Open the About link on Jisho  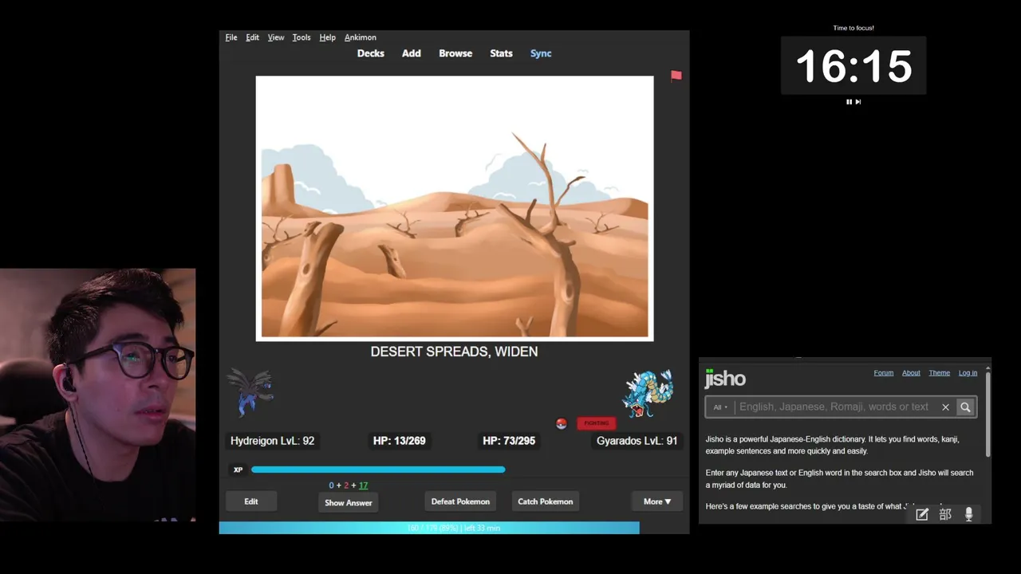(x=911, y=373)
